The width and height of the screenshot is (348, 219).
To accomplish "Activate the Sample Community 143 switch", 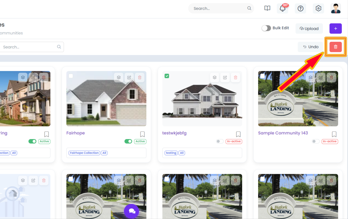I will click(x=316, y=141).
